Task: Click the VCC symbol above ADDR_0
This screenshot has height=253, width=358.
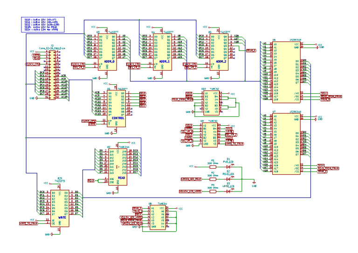Action: [x=94, y=27]
